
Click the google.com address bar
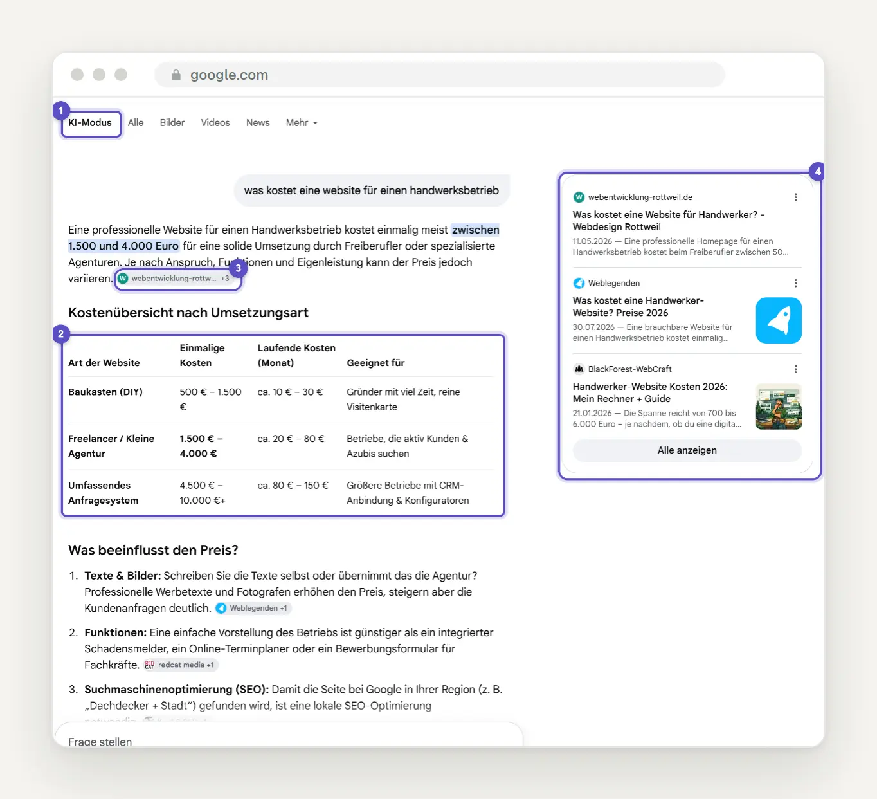point(440,75)
